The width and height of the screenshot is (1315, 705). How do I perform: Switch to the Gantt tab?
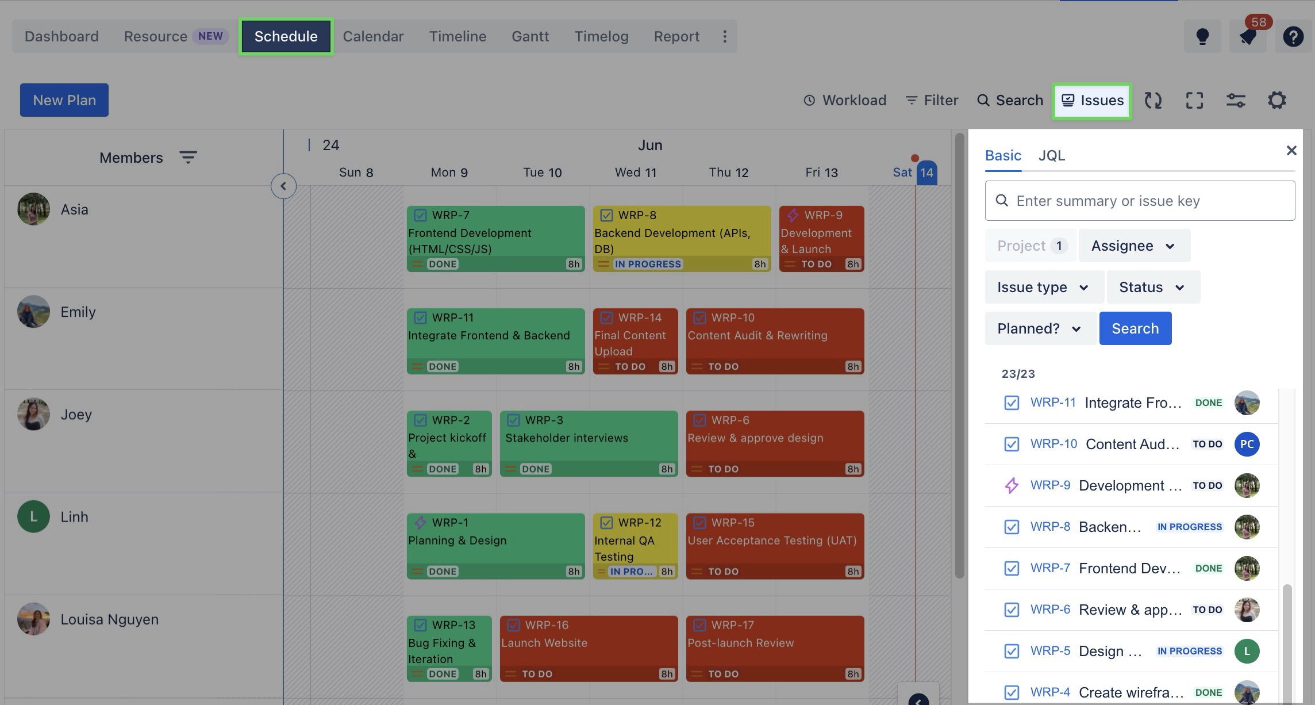530,36
